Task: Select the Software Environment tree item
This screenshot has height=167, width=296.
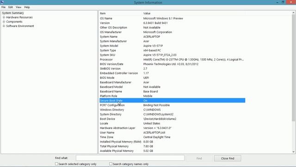Action: click(20, 26)
